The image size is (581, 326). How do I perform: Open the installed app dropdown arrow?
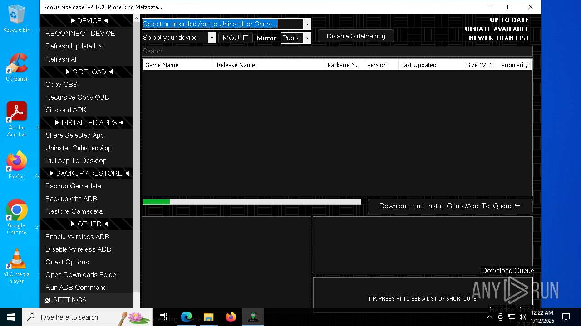[x=307, y=24]
